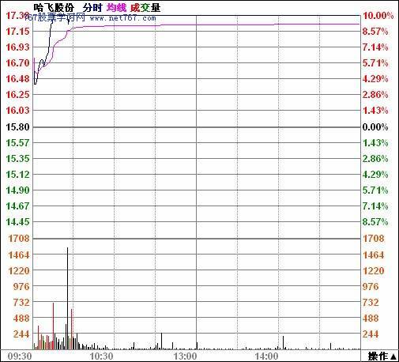
Task: Click the 10.00% top percentage label
Action: pyautogui.click(x=378, y=16)
